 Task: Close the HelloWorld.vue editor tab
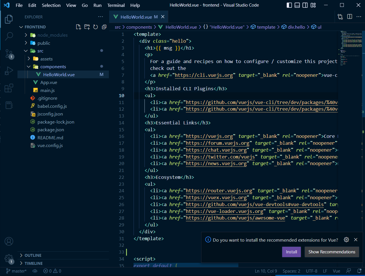tap(163, 17)
